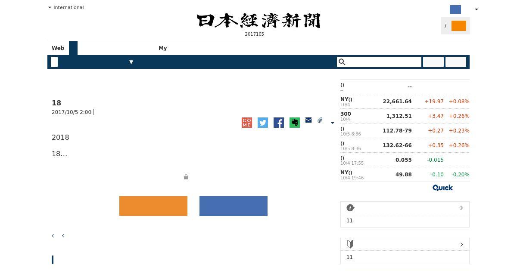
Task: Click the orange button in the header
Action: pos(459,26)
